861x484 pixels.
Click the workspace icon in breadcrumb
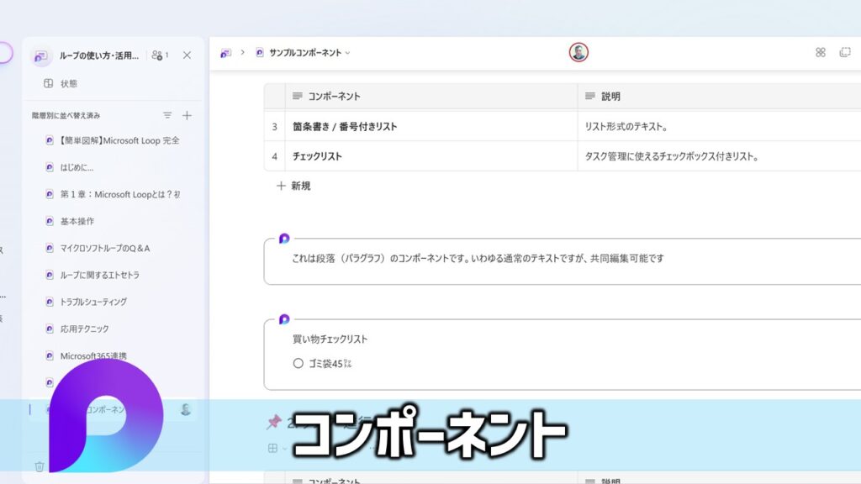225,53
